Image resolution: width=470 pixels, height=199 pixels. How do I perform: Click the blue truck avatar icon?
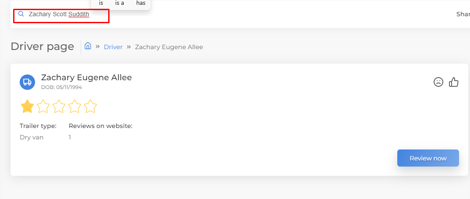tap(27, 82)
